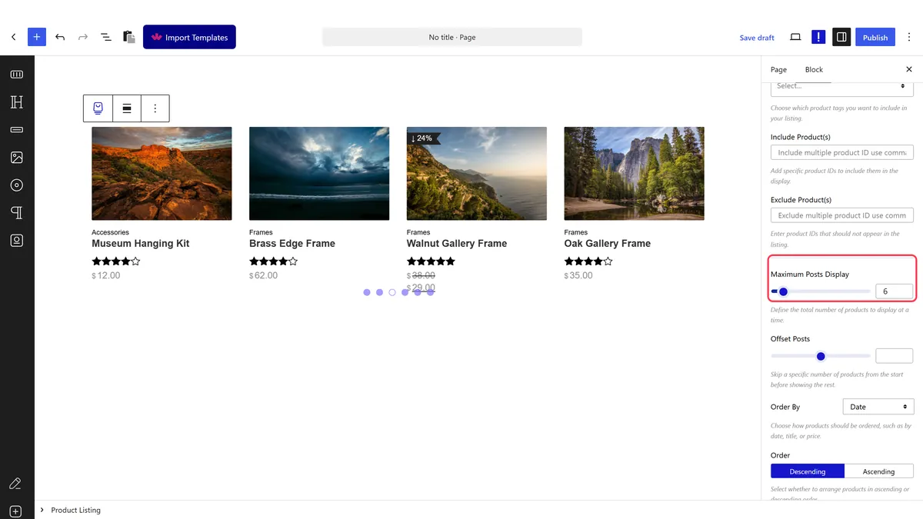Open the document overview list view
This screenshot has height=519, width=923.
click(x=106, y=37)
